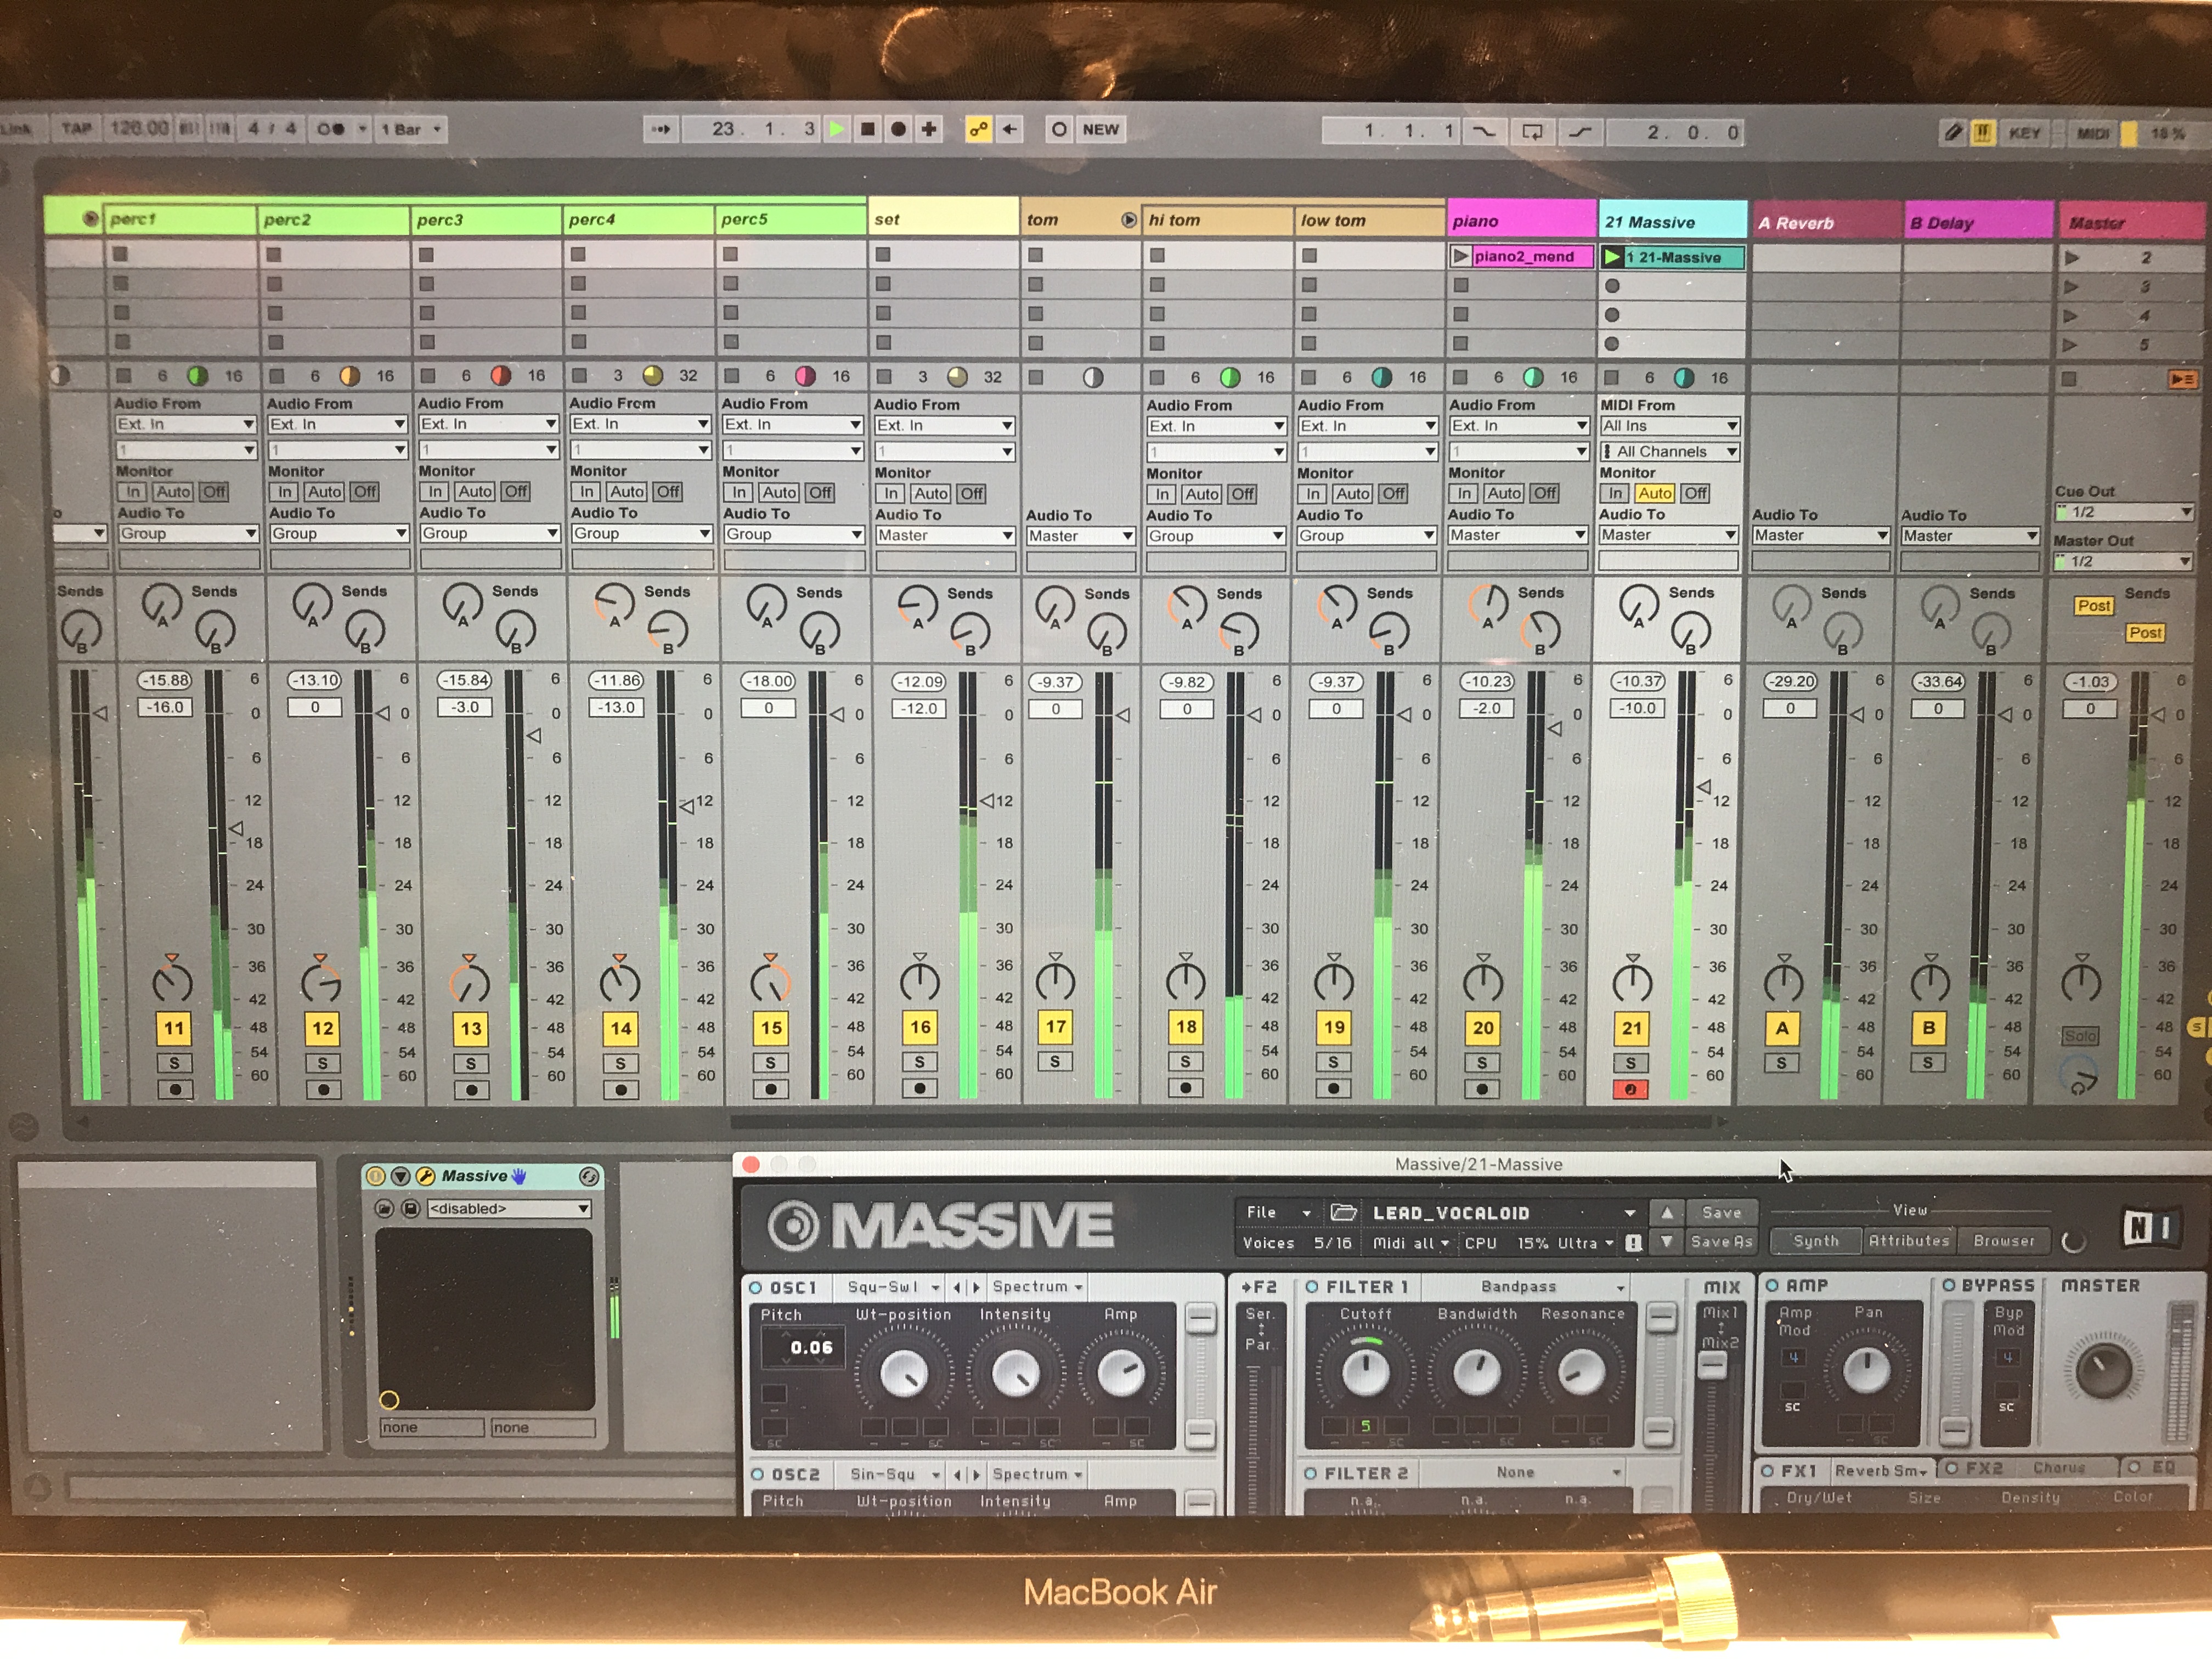Toggle track activator 14 on perc4
This screenshot has height=1659, width=2212.
pyautogui.click(x=621, y=1028)
